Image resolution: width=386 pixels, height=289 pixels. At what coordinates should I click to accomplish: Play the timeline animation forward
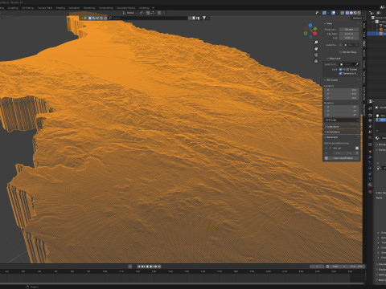coord(151,267)
